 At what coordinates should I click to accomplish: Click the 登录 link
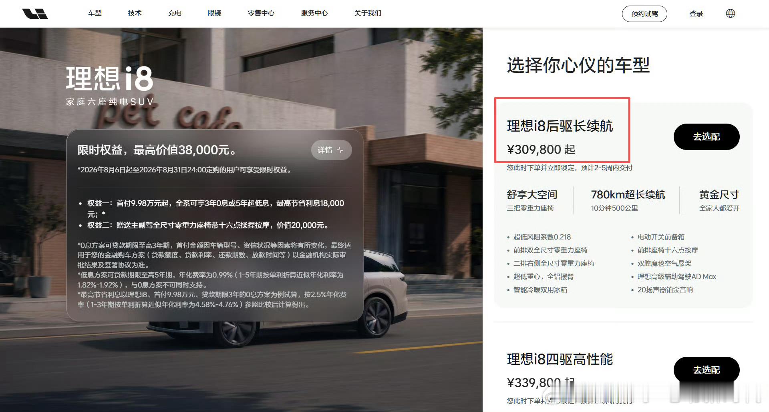pyautogui.click(x=696, y=14)
